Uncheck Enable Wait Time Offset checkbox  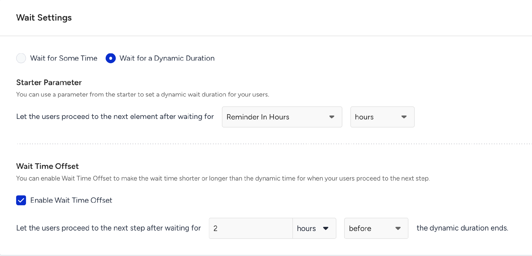(x=21, y=200)
